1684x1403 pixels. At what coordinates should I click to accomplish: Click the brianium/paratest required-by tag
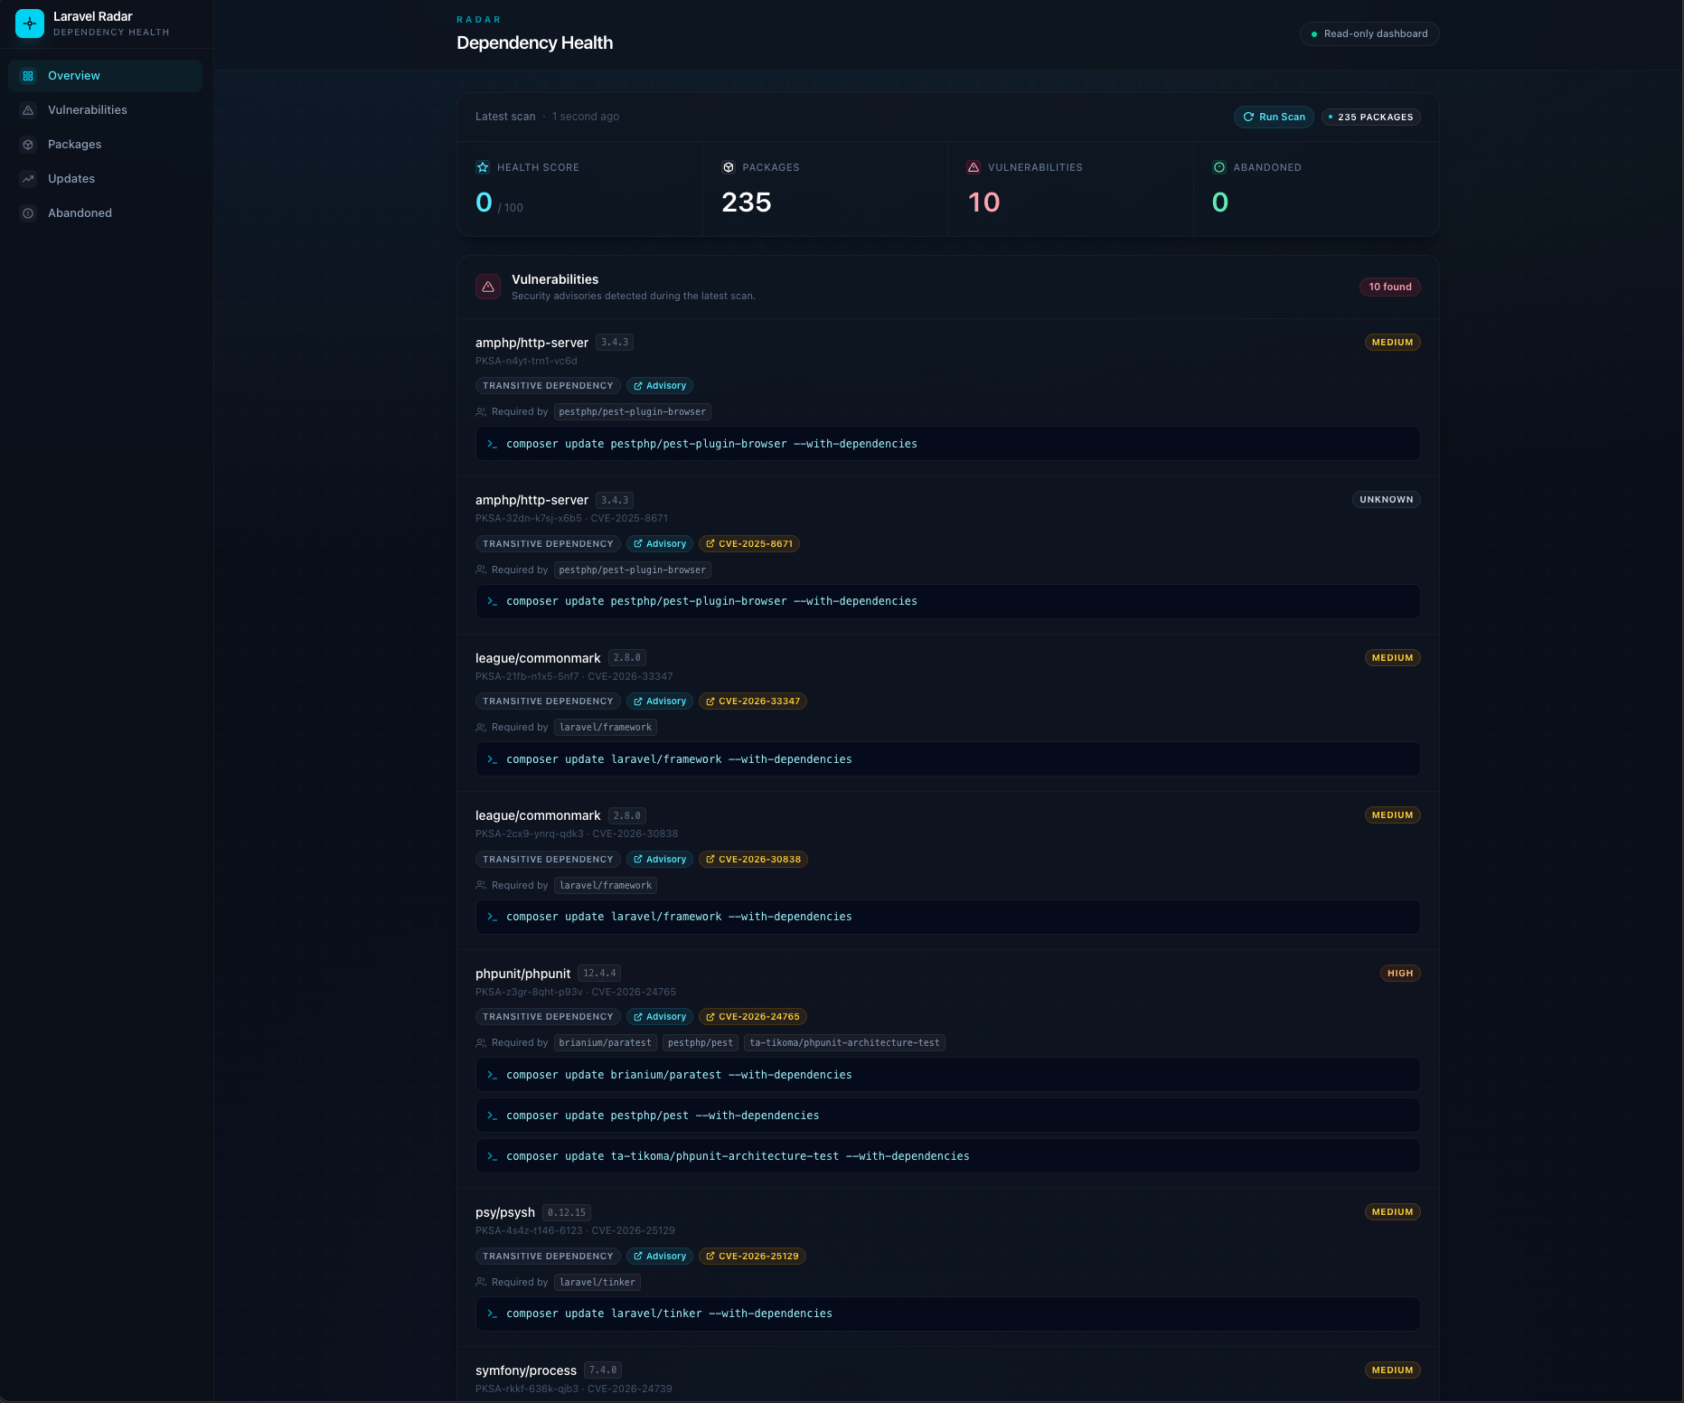coord(606,1043)
